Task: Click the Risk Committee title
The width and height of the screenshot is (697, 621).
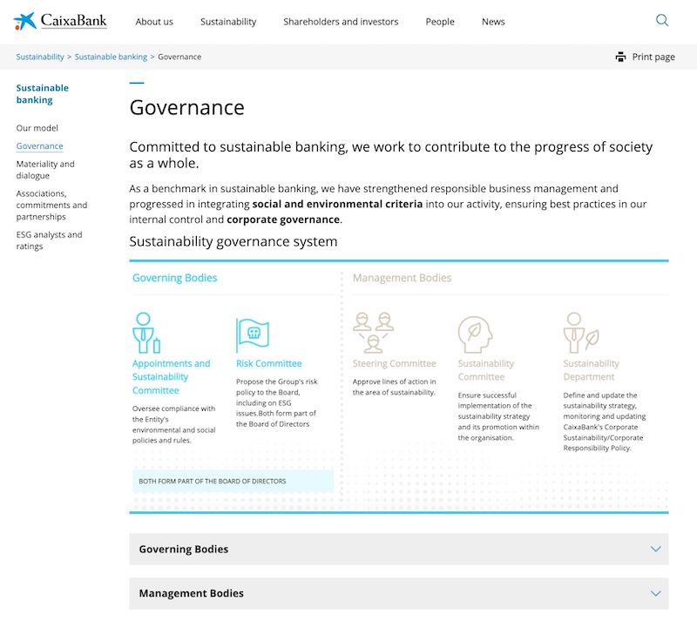Action: pyautogui.click(x=269, y=363)
